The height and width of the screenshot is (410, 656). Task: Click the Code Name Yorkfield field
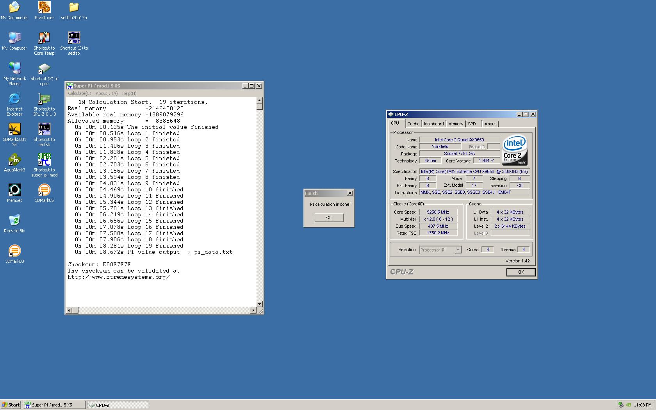click(x=440, y=146)
